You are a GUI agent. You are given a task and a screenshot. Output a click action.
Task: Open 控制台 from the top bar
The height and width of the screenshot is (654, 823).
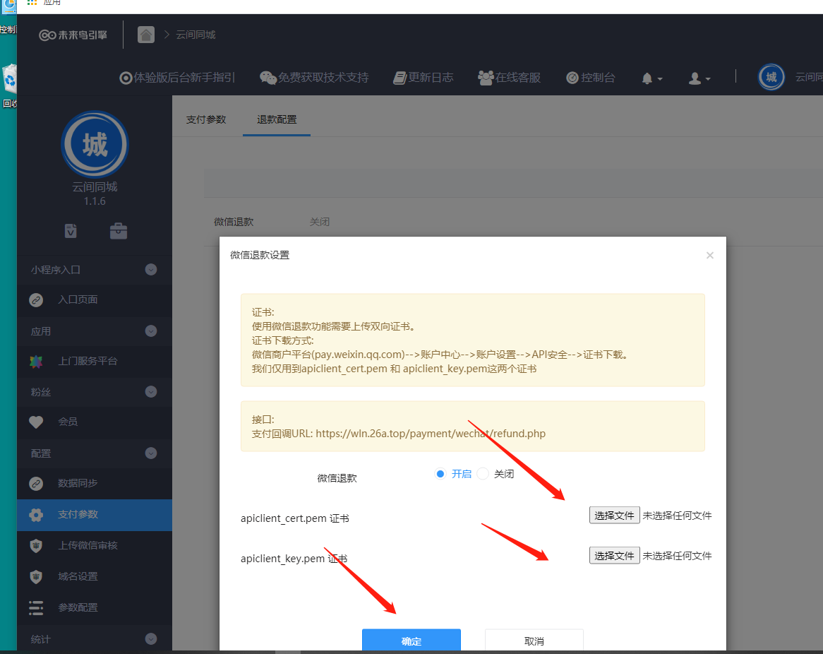coord(591,78)
